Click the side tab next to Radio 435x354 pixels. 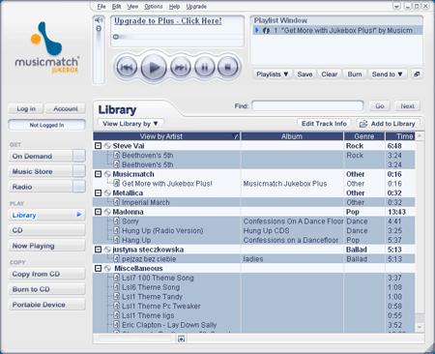click(x=79, y=187)
